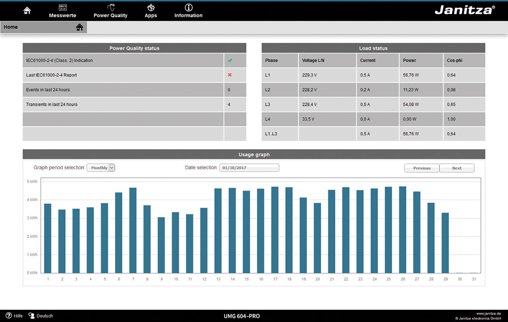Click the Date selection field
Image resolution: width=508 pixels, height=322 pixels.
point(249,168)
